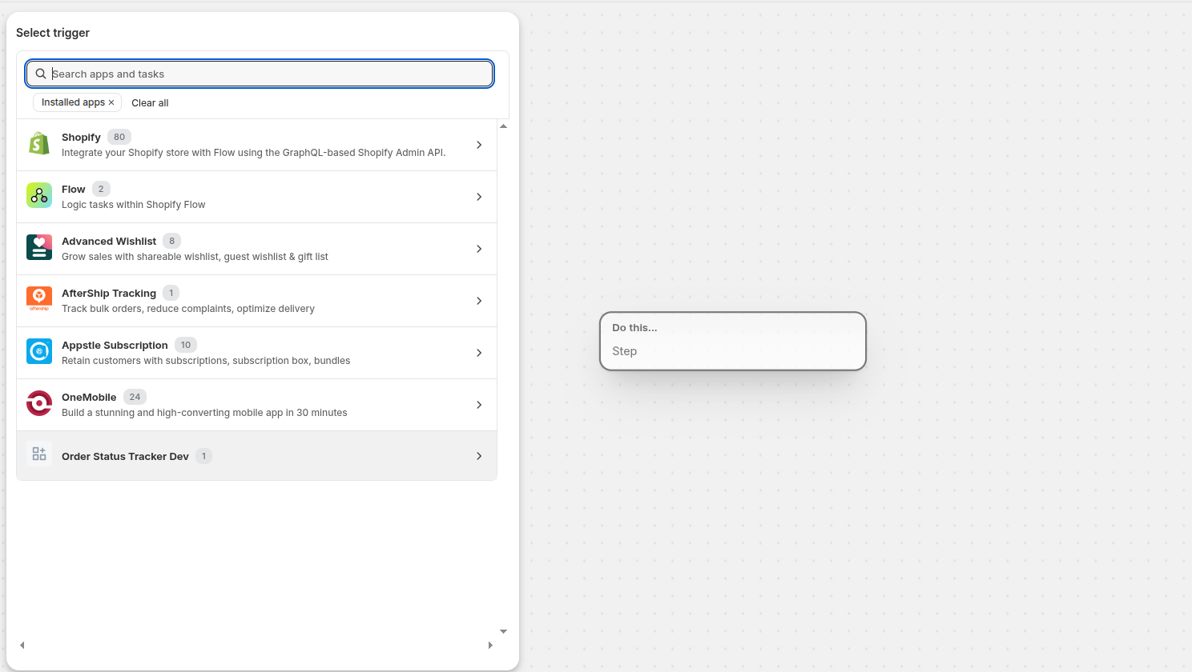
Task: Open the Advanced Wishlist entry
Action: (256, 249)
